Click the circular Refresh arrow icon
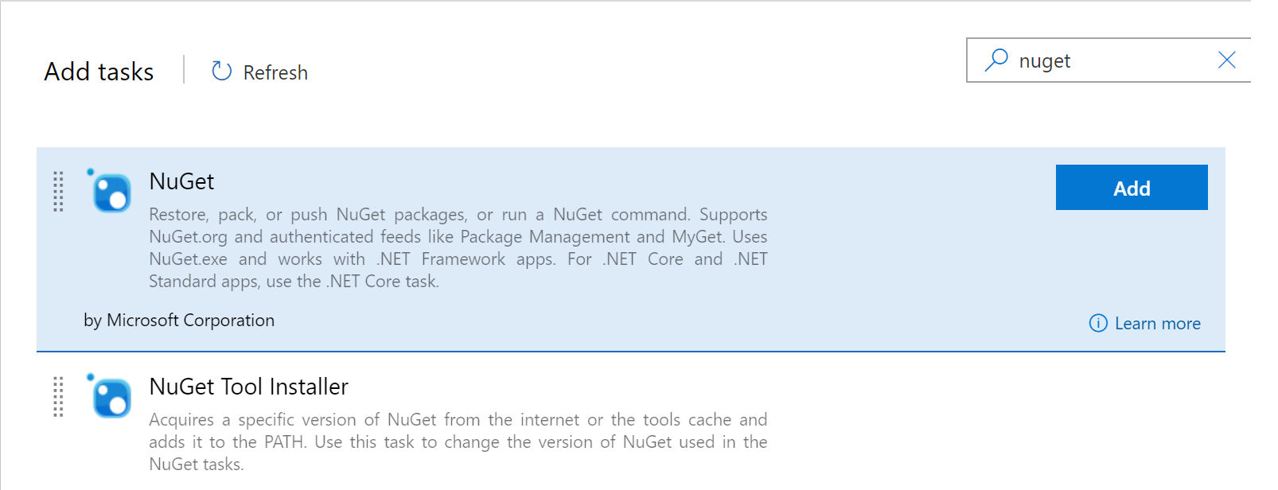This screenshot has width=1278, height=490. point(221,72)
